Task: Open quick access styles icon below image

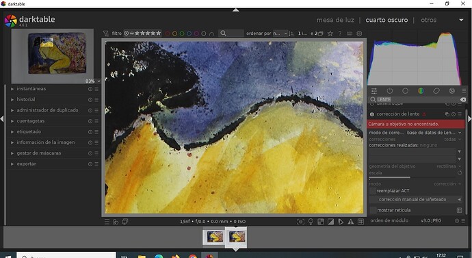Action: click(x=116, y=222)
